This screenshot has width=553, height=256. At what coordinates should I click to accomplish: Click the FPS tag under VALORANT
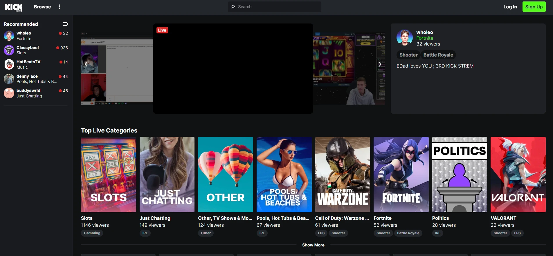click(x=517, y=233)
